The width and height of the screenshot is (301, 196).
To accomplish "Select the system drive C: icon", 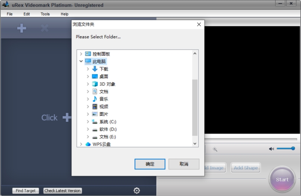I will coord(95,122).
